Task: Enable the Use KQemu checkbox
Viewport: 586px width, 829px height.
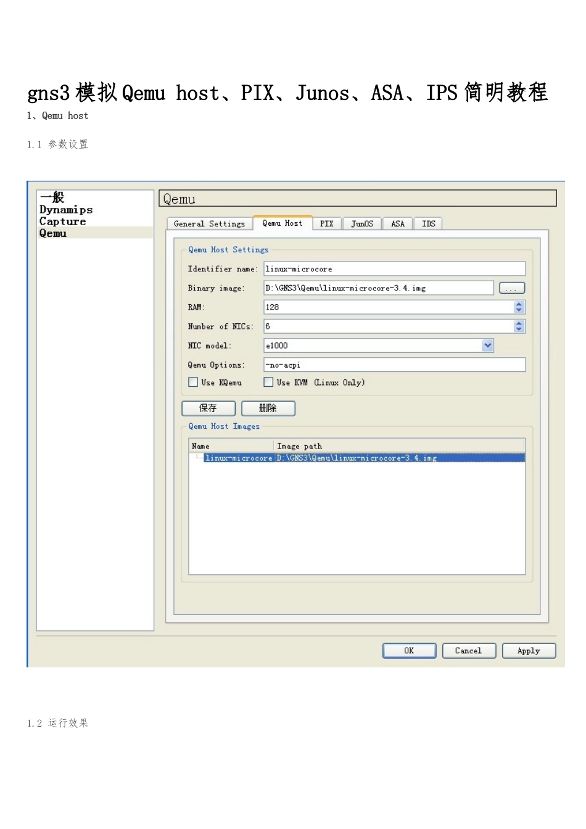Action: pyautogui.click(x=193, y=382)
